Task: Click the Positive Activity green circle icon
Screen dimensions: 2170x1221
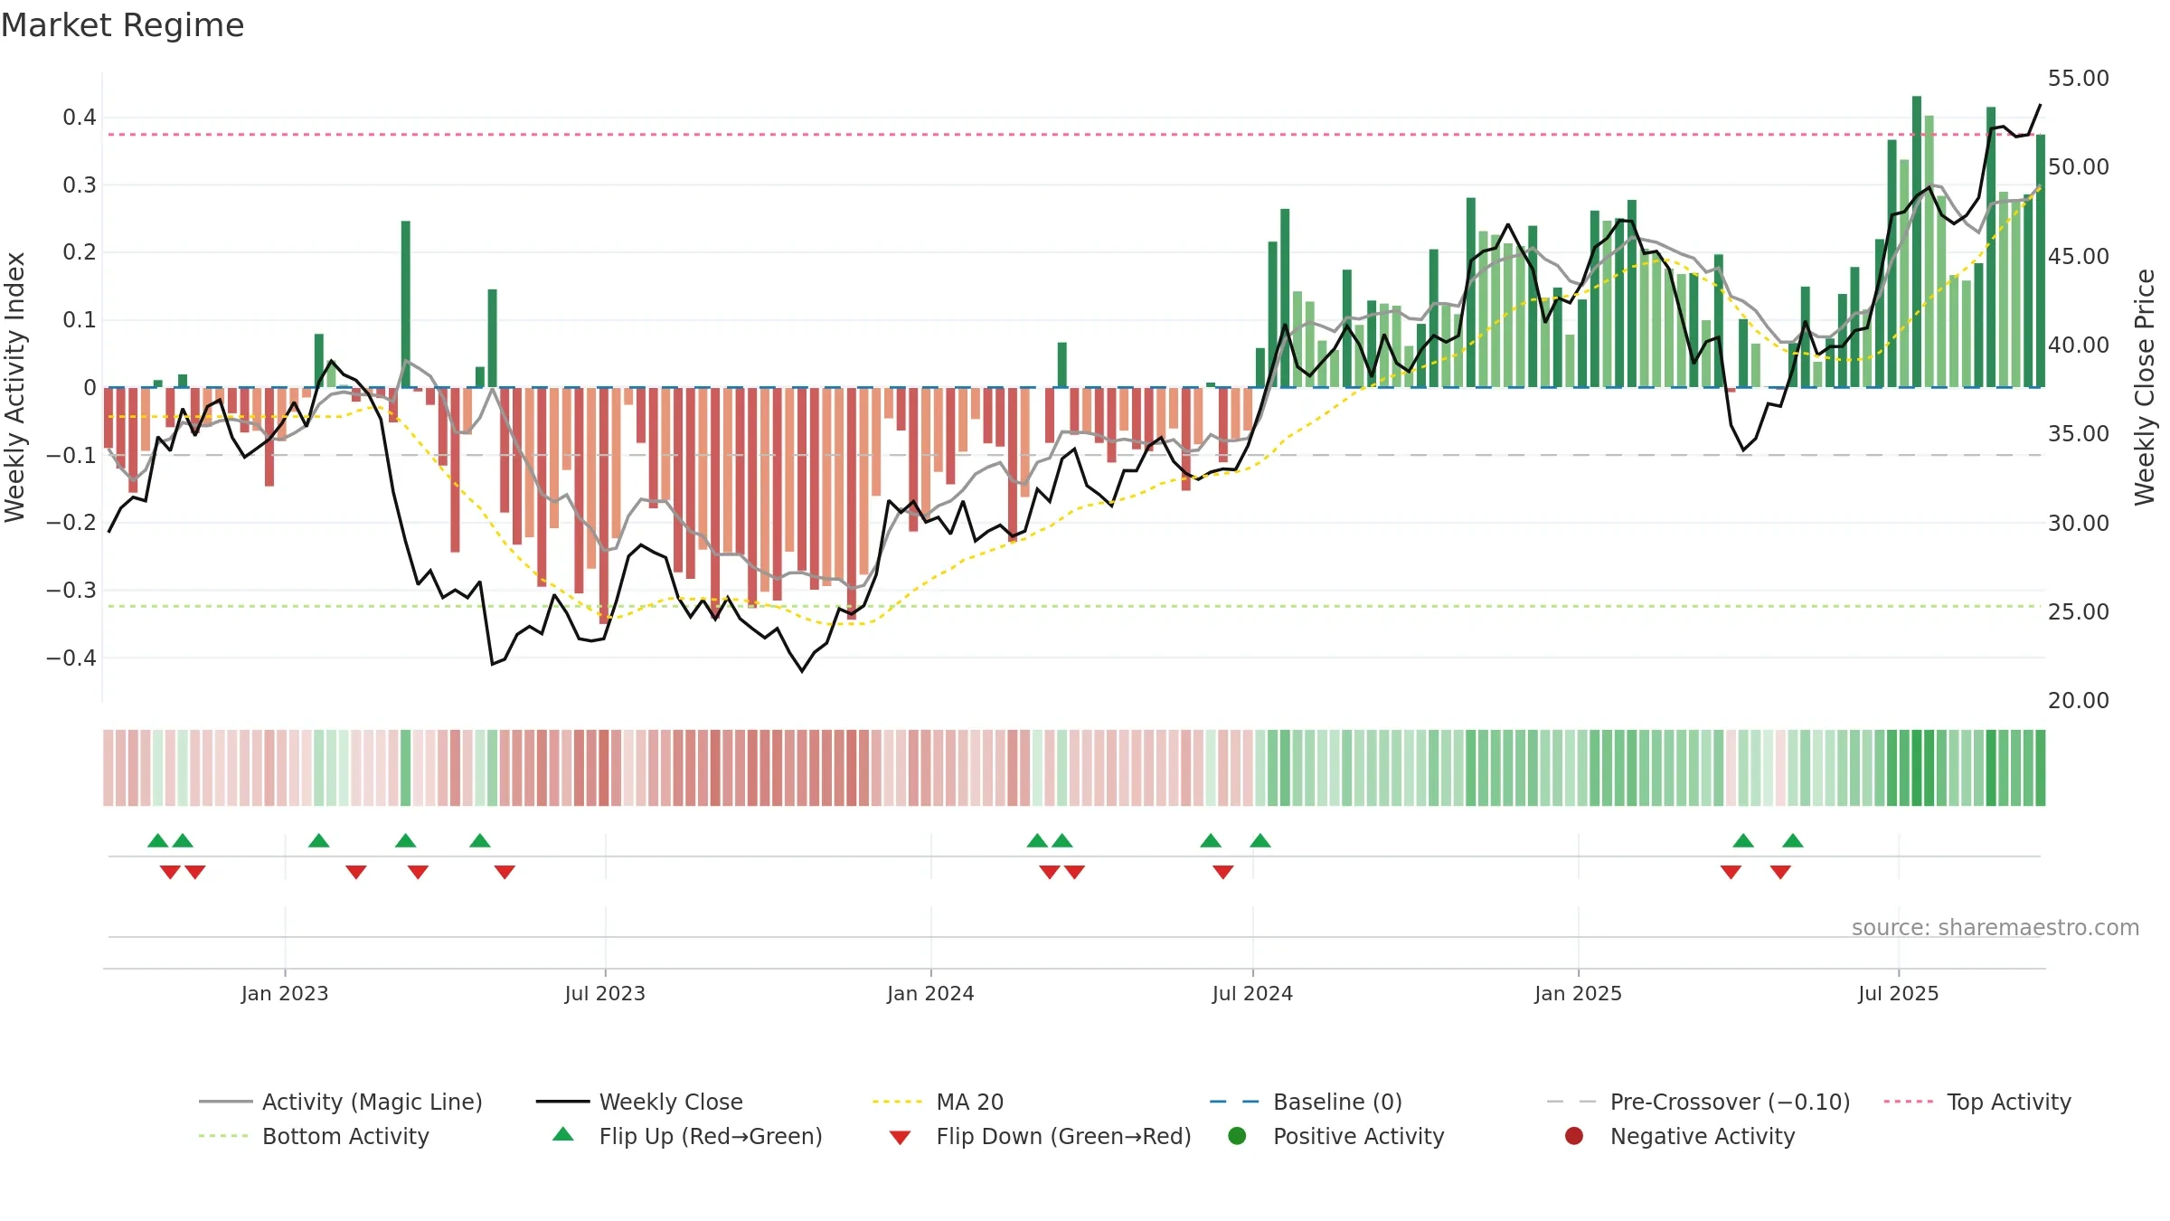Action: (x=1238, y=1136)
